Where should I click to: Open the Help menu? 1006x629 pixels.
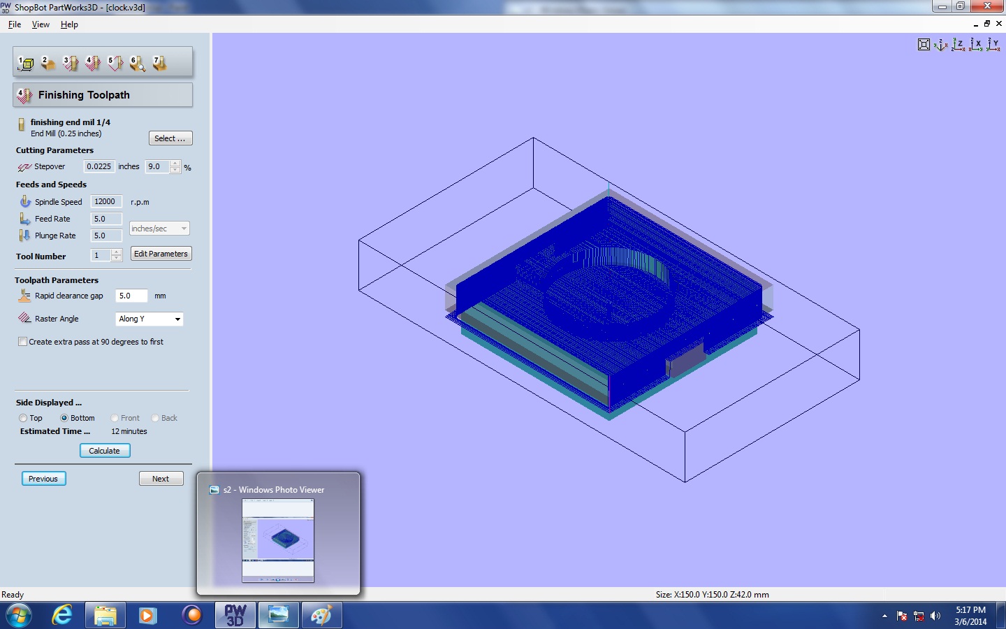tap(69, 24)
